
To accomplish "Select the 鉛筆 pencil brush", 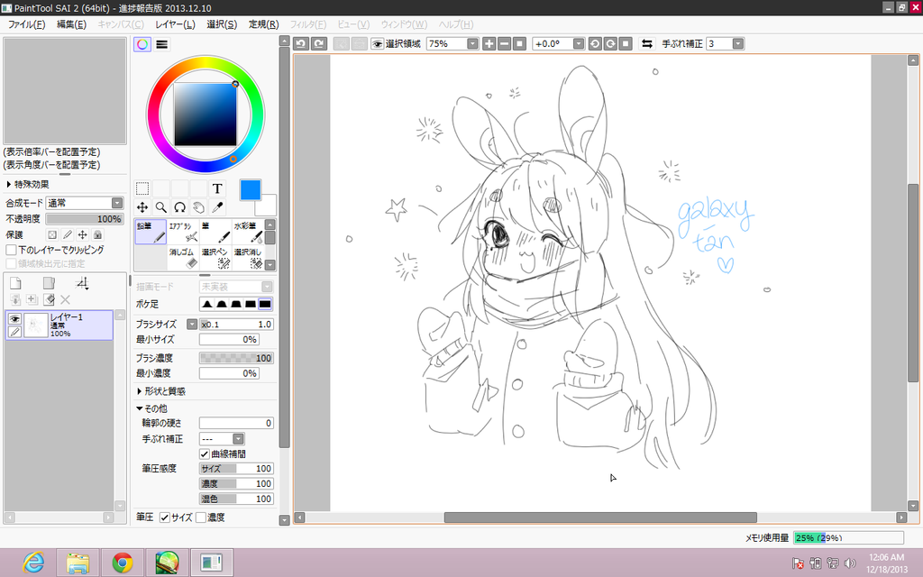I will (151, 232).
